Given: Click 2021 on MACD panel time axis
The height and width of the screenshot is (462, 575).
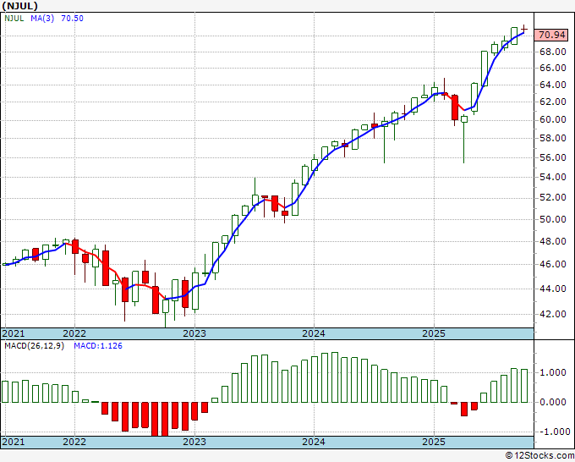Looking at the screenshot, I should (x=14, y=442).
